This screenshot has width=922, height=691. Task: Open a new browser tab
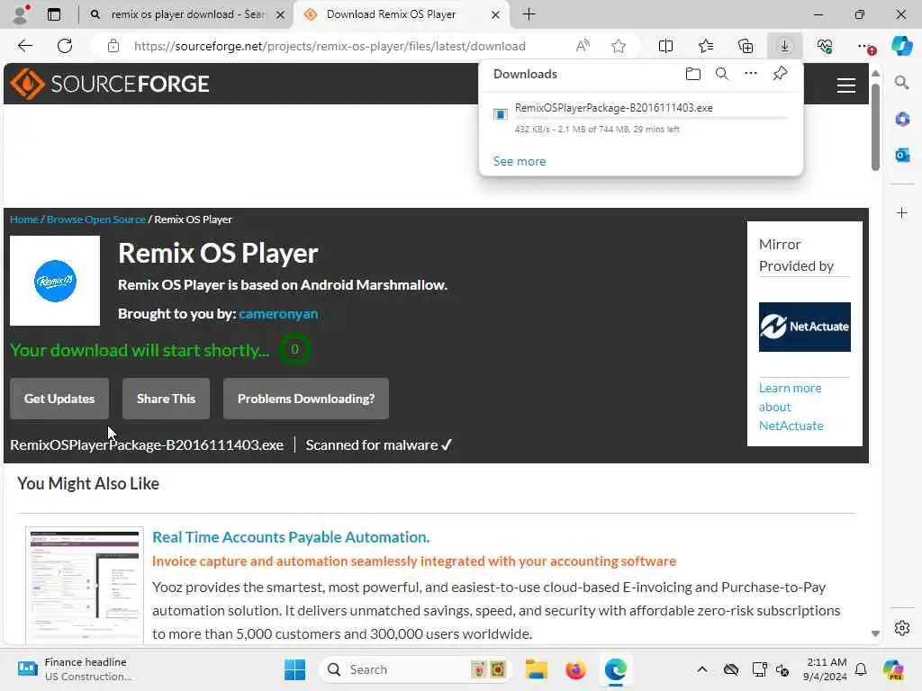[529, 14]
